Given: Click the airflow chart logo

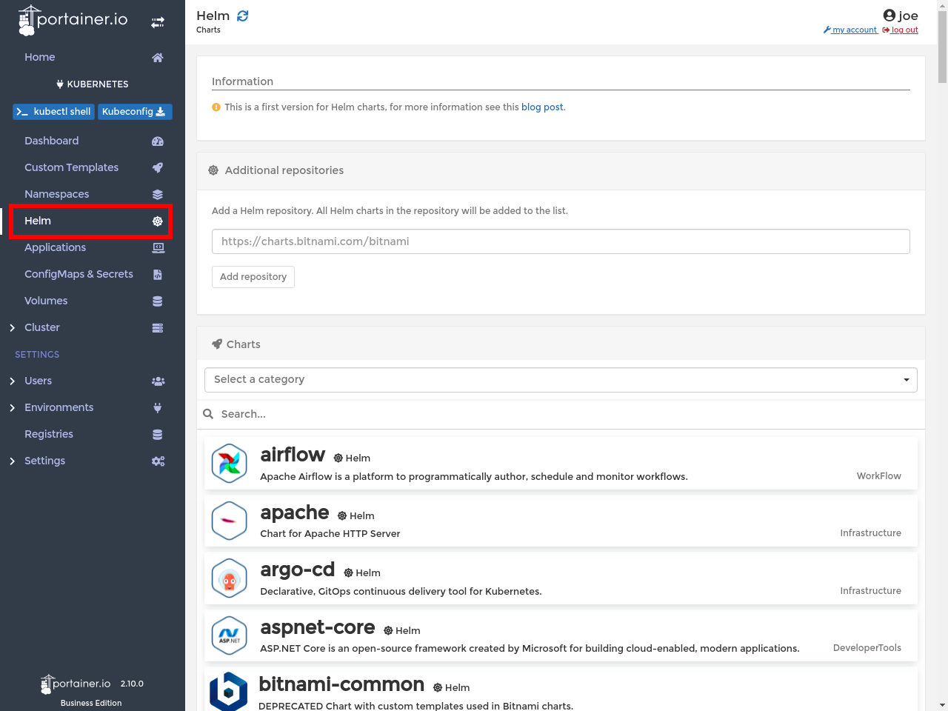Looking at the screenshot, I should [230, 464].
